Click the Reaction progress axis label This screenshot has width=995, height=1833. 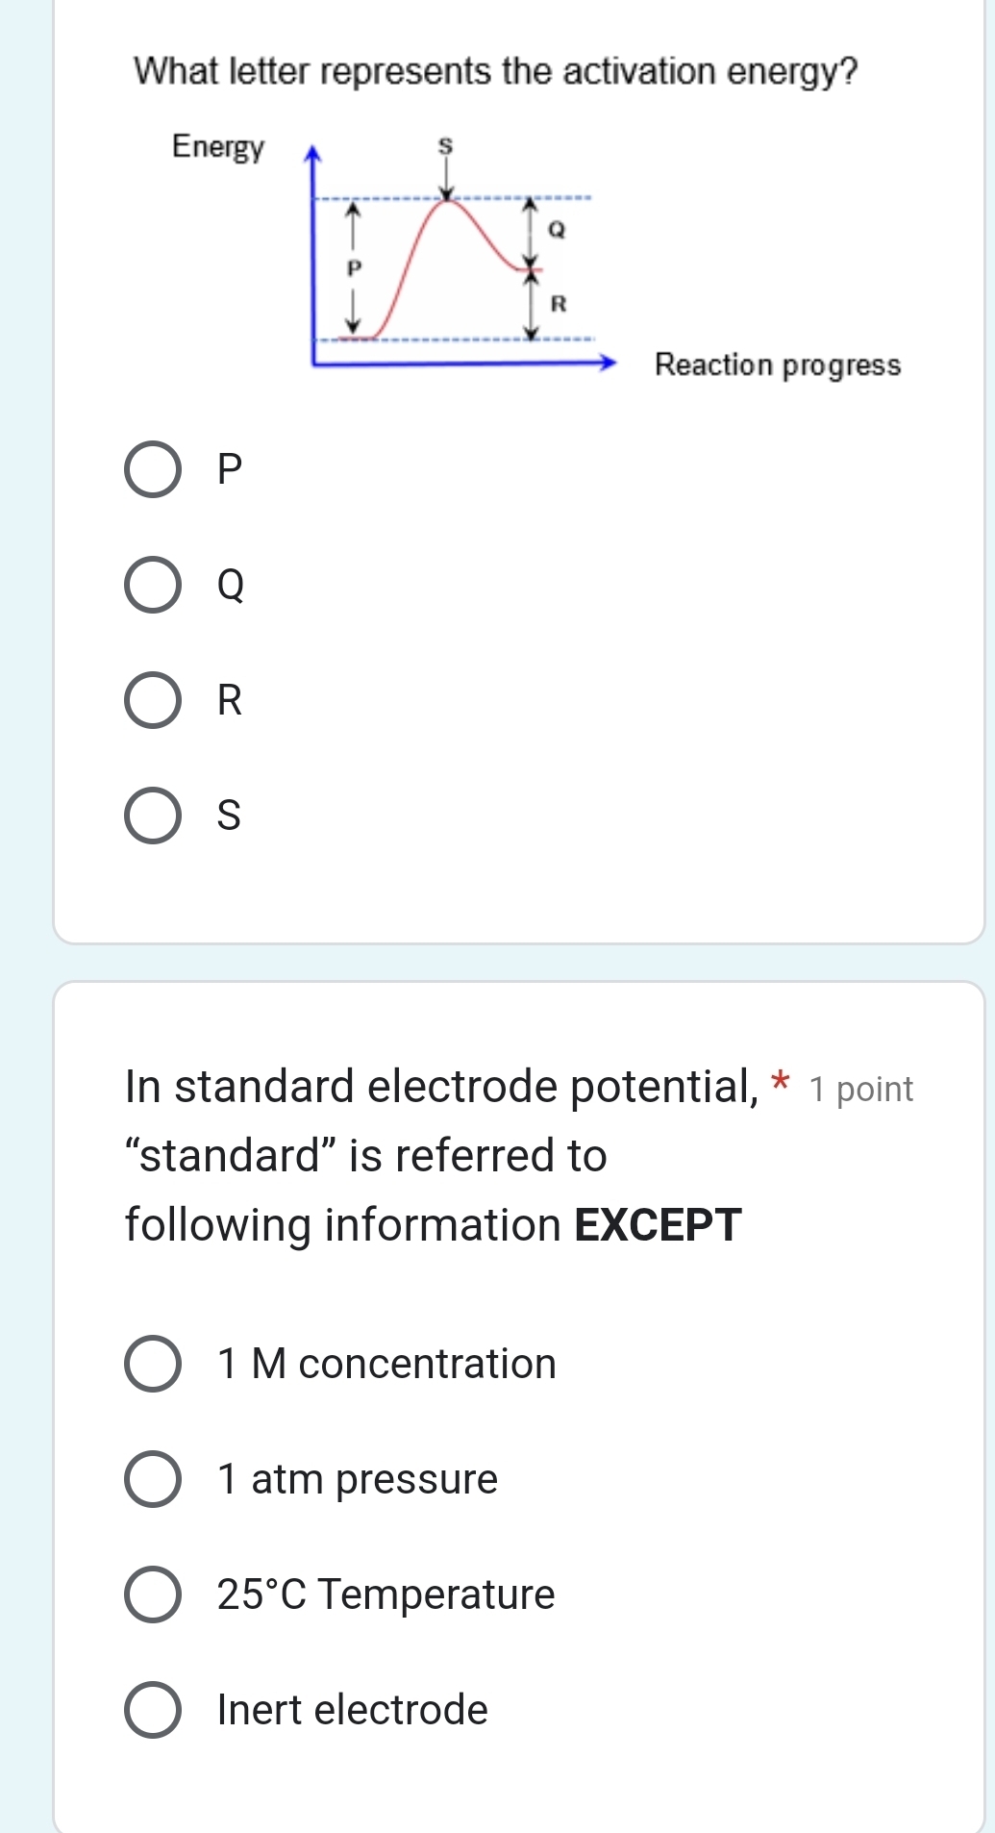777,365
